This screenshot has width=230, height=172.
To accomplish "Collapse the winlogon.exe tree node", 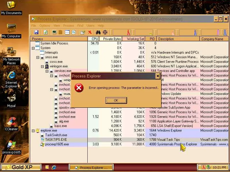I will 42,67.
